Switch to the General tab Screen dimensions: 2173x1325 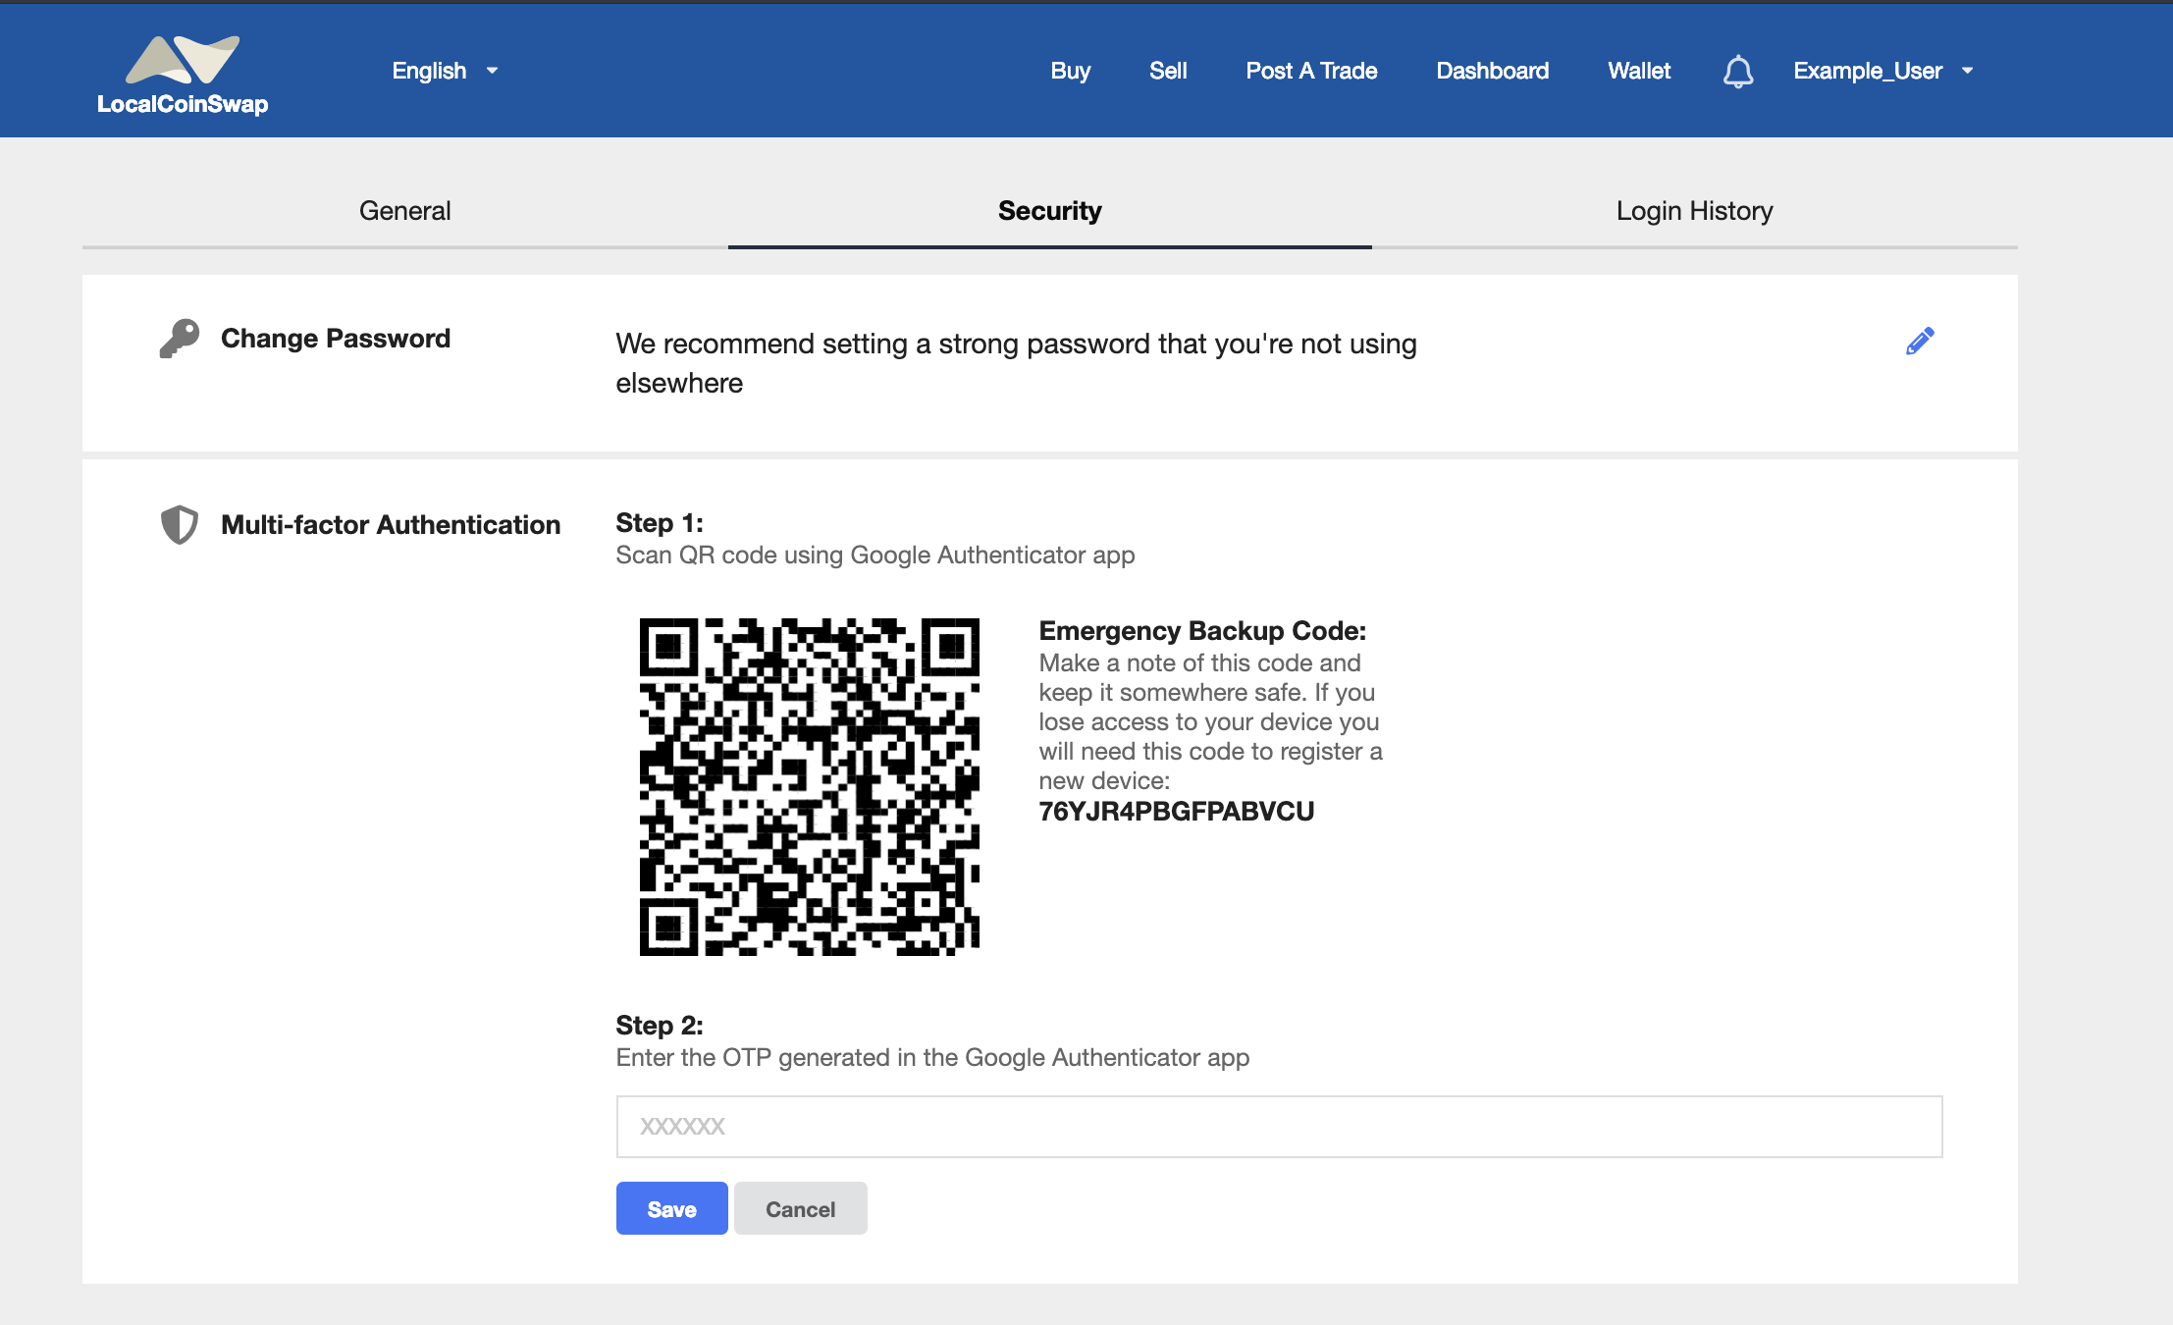[404, 211]
